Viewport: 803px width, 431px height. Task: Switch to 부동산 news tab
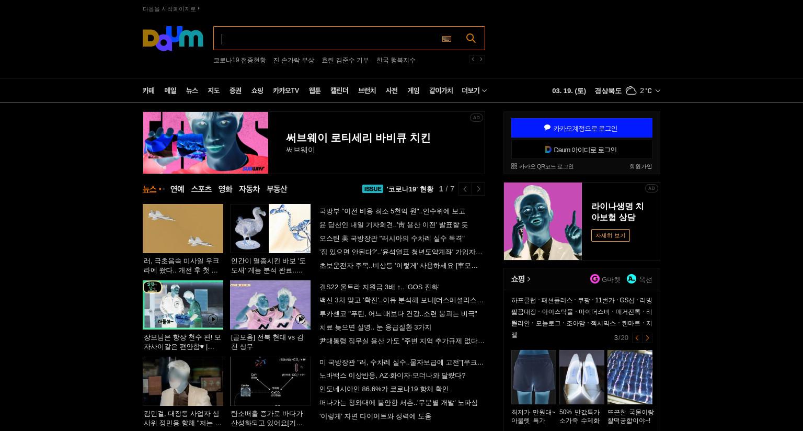pyautogui.click(x=277, y=189)
